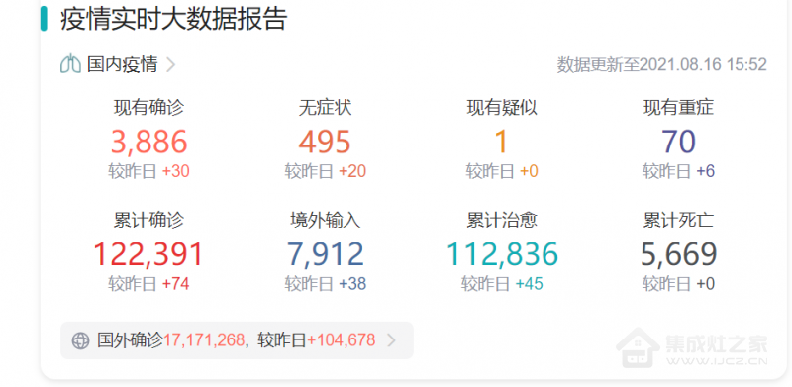Click the 累计死亡 5,669 number
Viewport: 792px width, 387px height.
[678, 254]
